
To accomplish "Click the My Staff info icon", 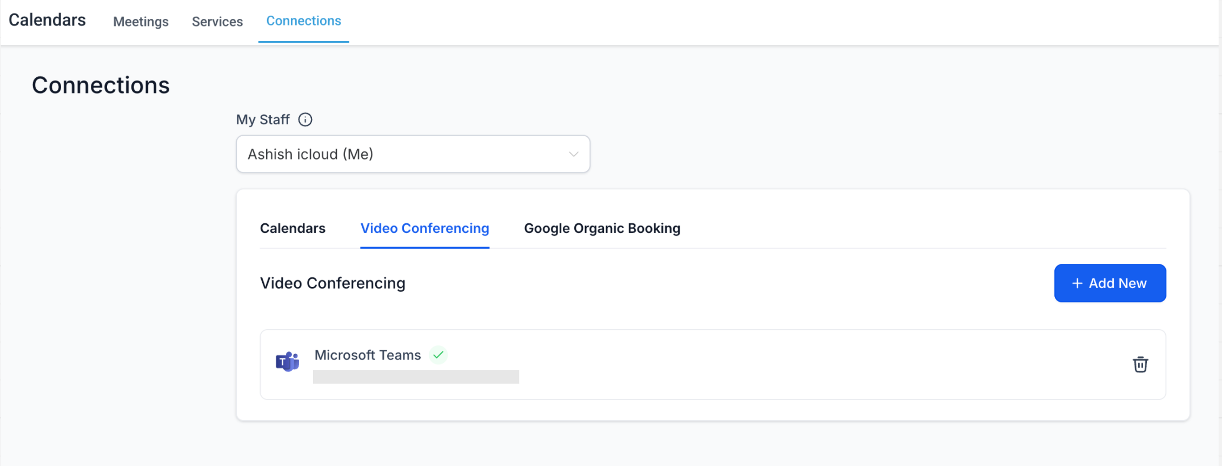I will coord(305,119).
